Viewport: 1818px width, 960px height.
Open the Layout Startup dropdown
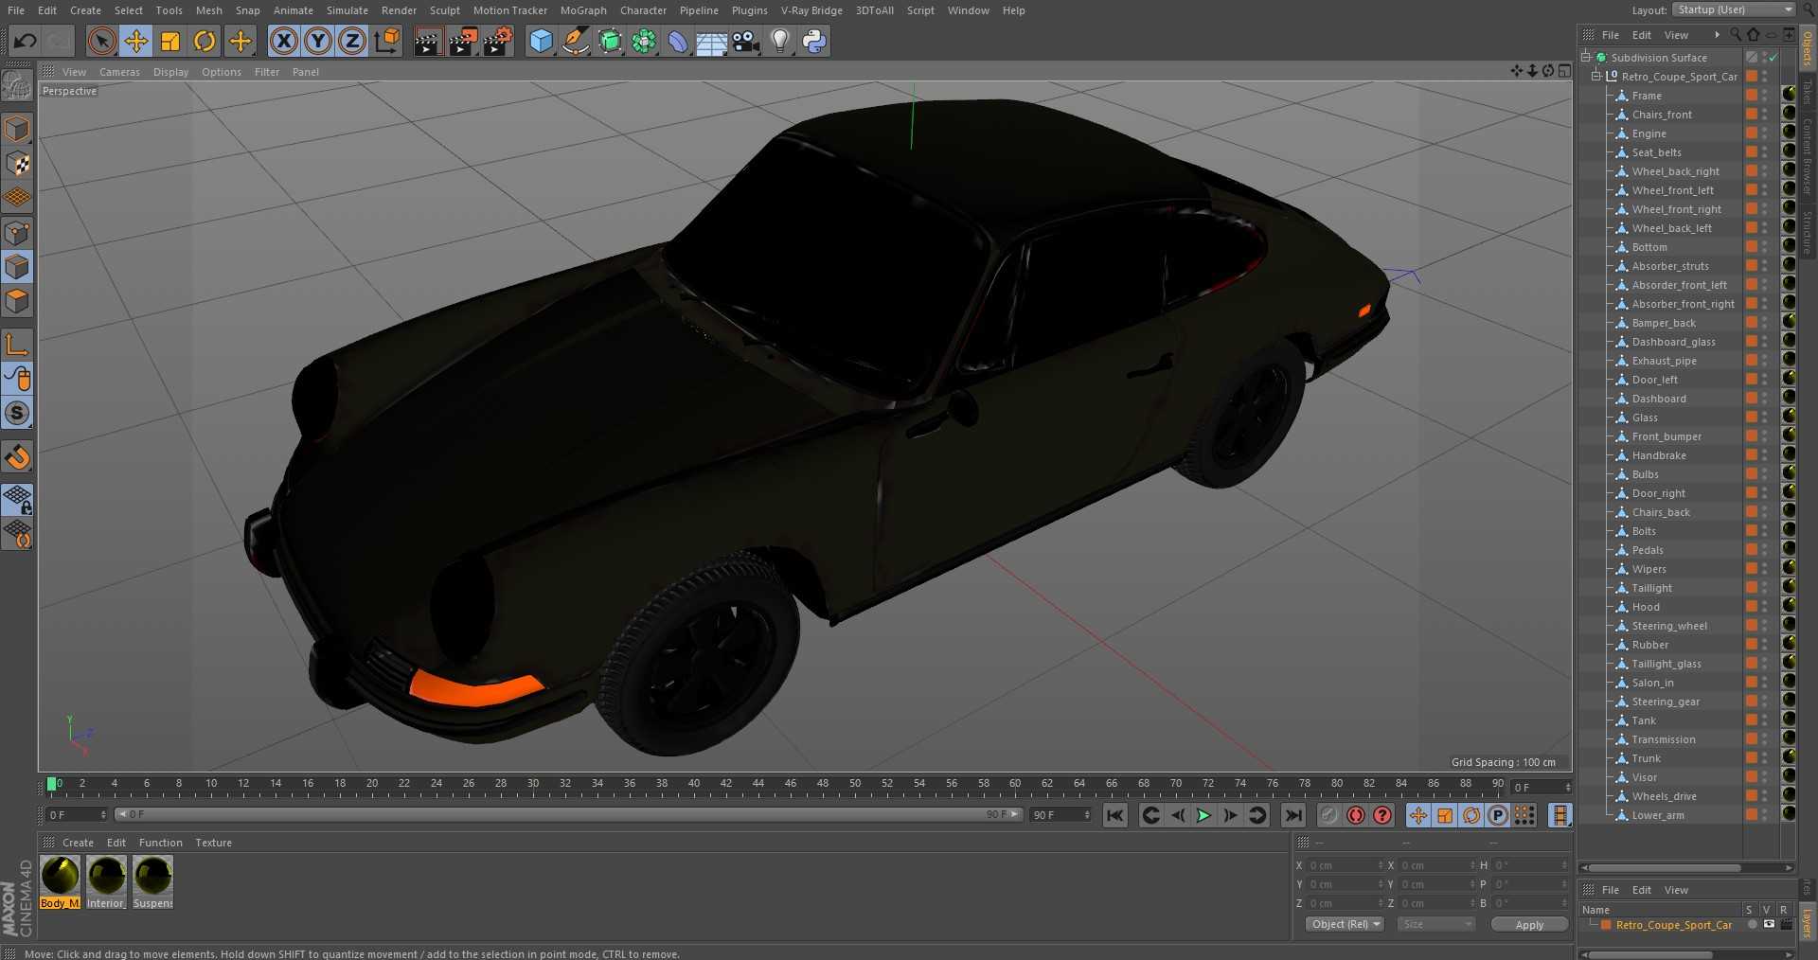(x=1734, y=9)
